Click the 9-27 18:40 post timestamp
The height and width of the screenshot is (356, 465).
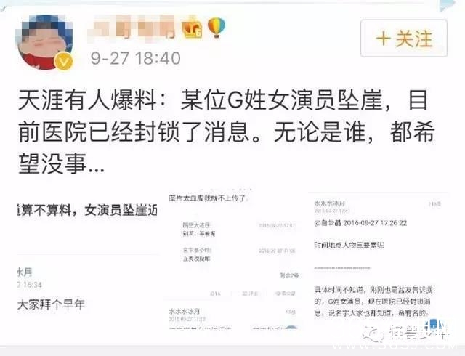136,58
